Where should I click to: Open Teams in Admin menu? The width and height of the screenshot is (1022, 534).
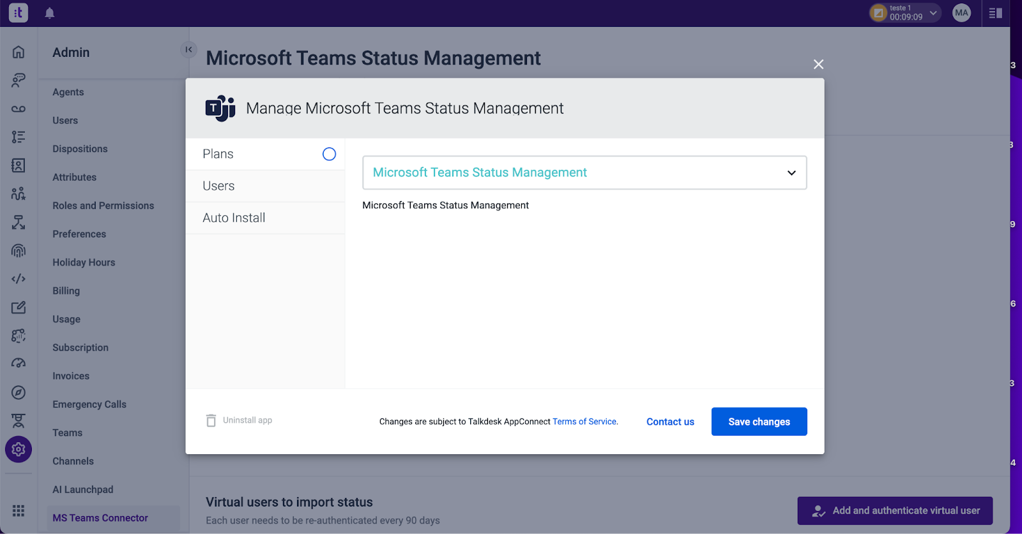click(68, 433)
